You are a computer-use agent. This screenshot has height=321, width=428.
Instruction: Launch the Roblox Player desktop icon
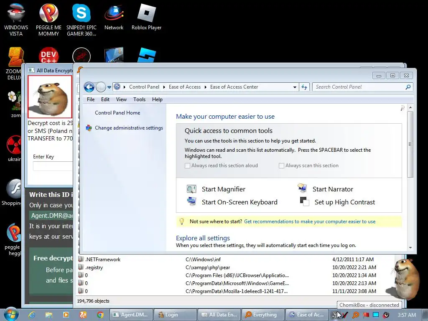tap(146, 17)
